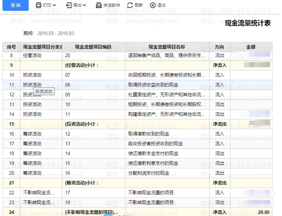Click the 方向 column header

click(220, 47)
